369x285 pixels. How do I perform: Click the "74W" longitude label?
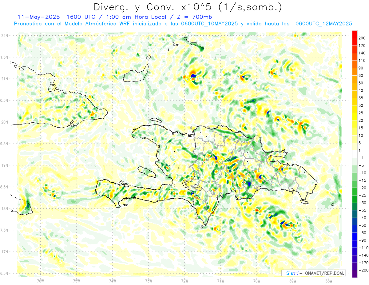(x=113, y=280)
